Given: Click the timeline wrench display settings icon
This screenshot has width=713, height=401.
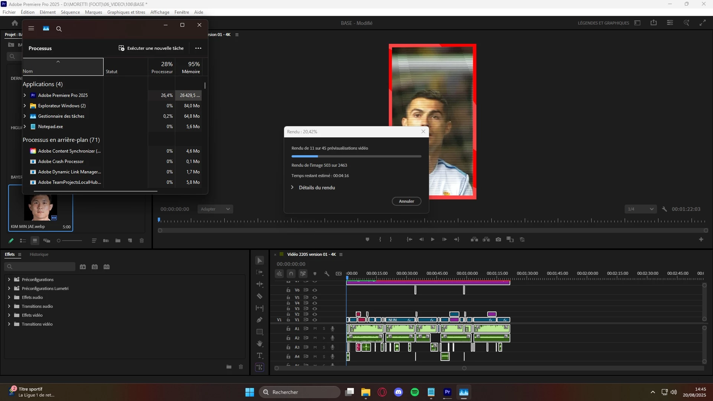Looking at the screenshot, I should pos(327,274).
